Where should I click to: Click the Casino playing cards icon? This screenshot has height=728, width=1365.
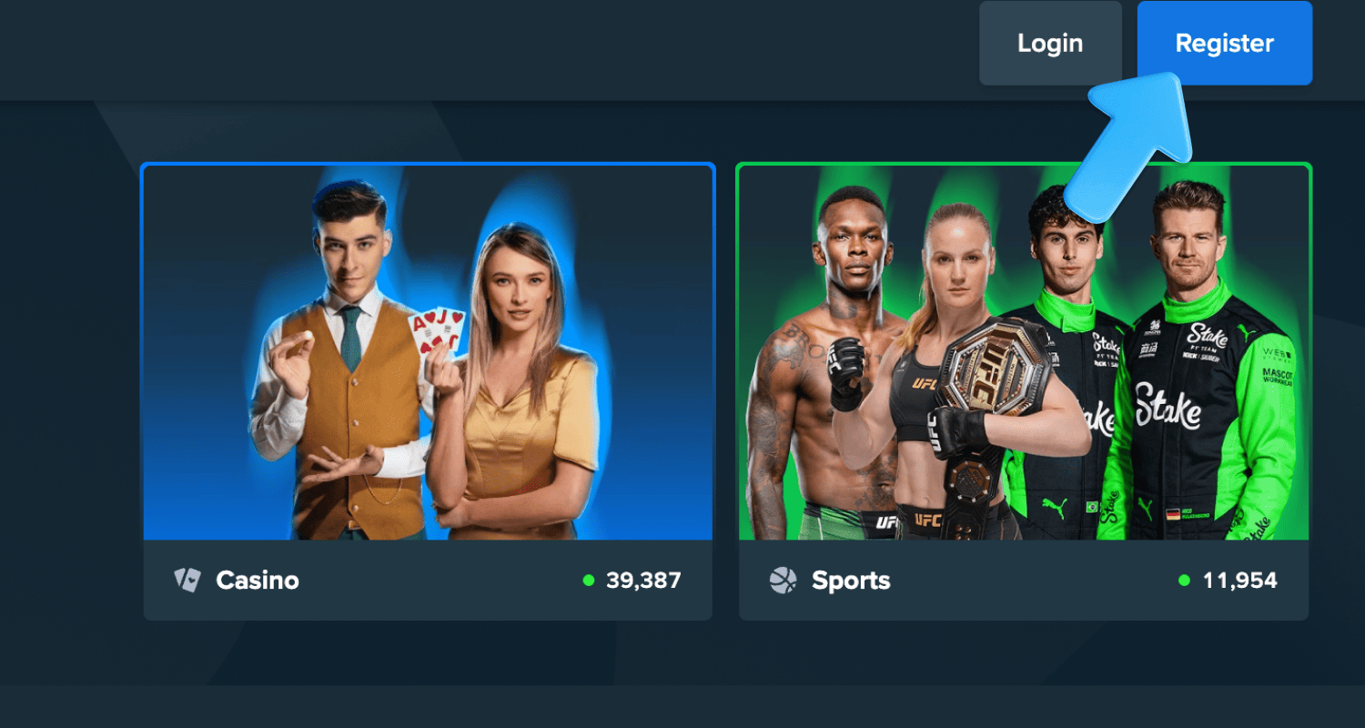point(187,580)
